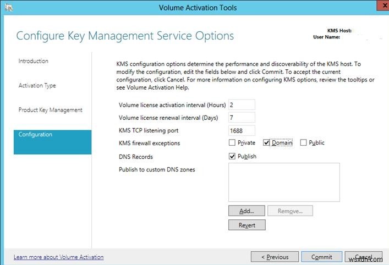Click the Revert button
The width and height of the screenshot is (389, 265).
247,225
